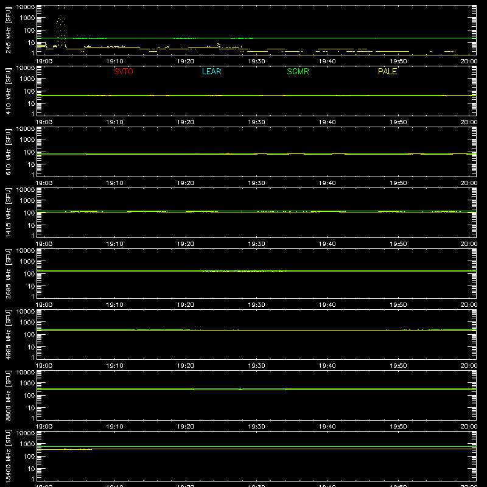This screenshot has height=487, width=487.
Task: Click the green trace line in 15400 MHz plot
Action: pyautogui.click(x=256, y=446)
